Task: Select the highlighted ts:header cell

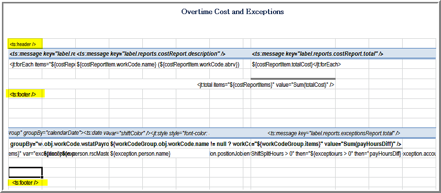Action: (x=25, y=44)
